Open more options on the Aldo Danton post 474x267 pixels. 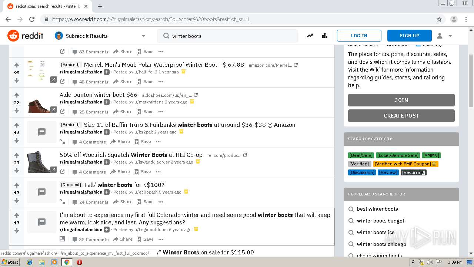click(x=161, y=112)
